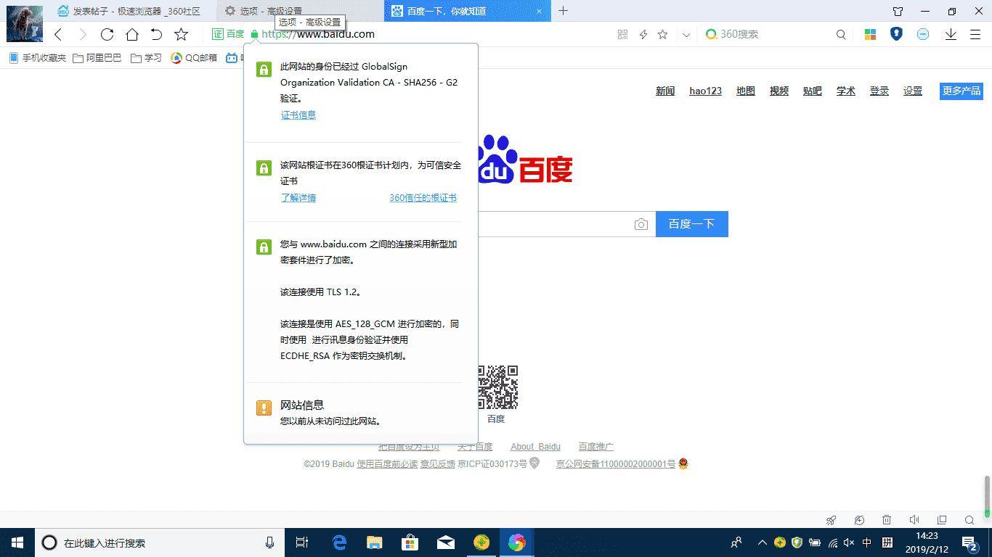
Task: Show the page QR code from address bar
Action: coord(622,34)
